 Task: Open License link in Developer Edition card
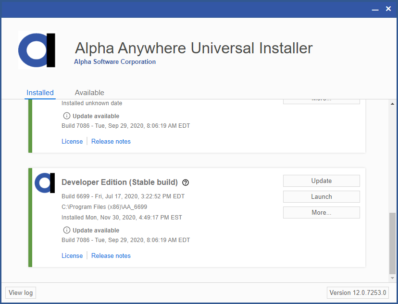click(72, 255)
